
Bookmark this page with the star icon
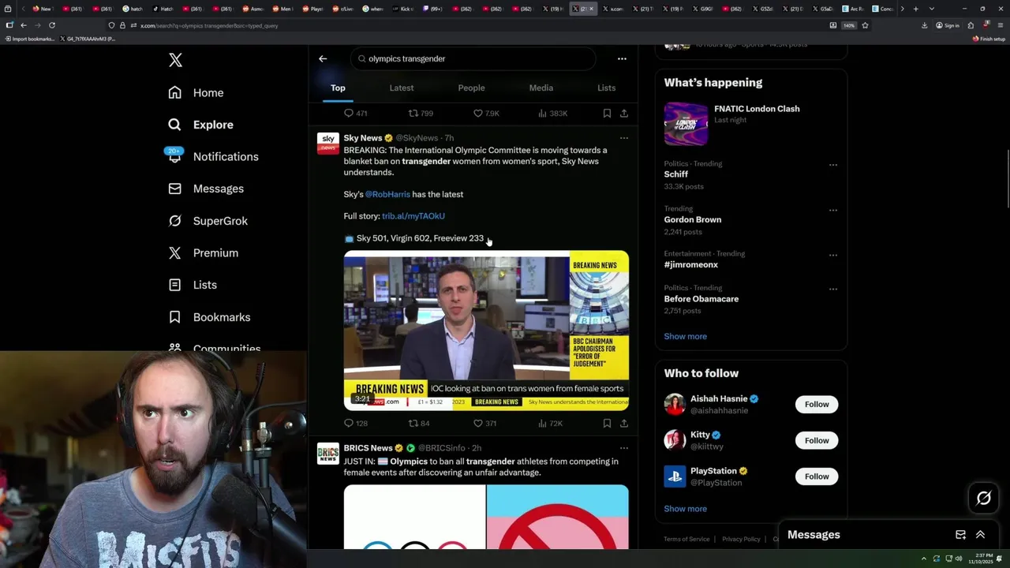[x=865, y=25]
